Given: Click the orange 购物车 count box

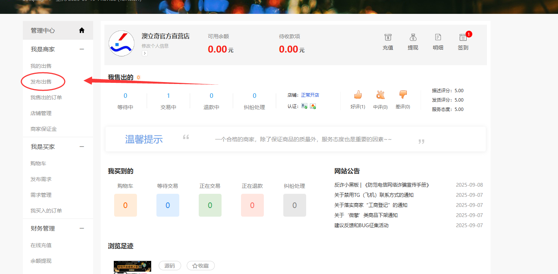Looking at the screenshot, I should coord(125,205).
